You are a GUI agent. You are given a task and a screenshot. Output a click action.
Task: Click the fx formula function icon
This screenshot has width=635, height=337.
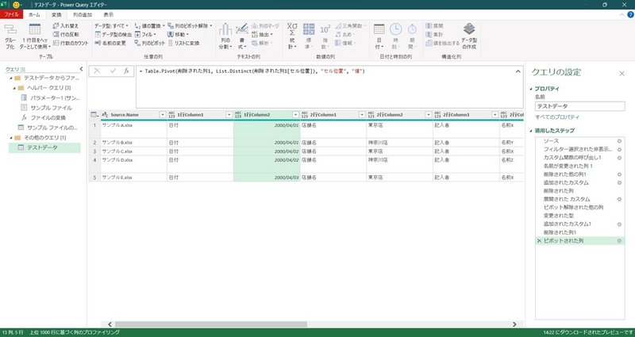pyautogui.click(x=126, y=71)
